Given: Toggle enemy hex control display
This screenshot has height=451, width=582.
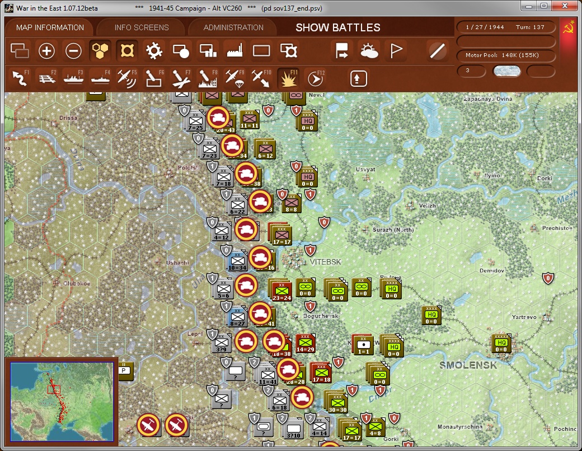Looking at the screenshot, I should [127, 51].
